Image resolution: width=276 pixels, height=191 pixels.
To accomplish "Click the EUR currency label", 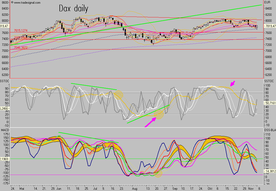I will (267, 2).
